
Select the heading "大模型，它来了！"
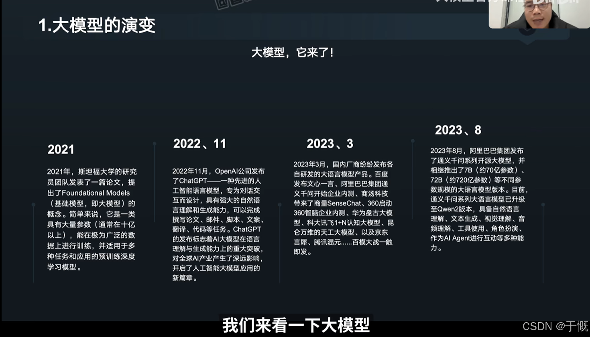point(292,53)
